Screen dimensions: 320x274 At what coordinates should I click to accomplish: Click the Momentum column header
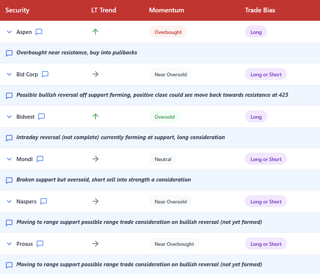click(x=167, y=10)
